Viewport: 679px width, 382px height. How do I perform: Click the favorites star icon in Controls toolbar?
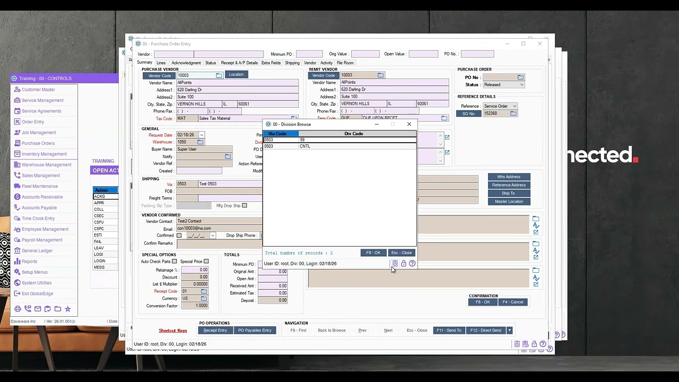pyautogui.click(x=67, y=309)
